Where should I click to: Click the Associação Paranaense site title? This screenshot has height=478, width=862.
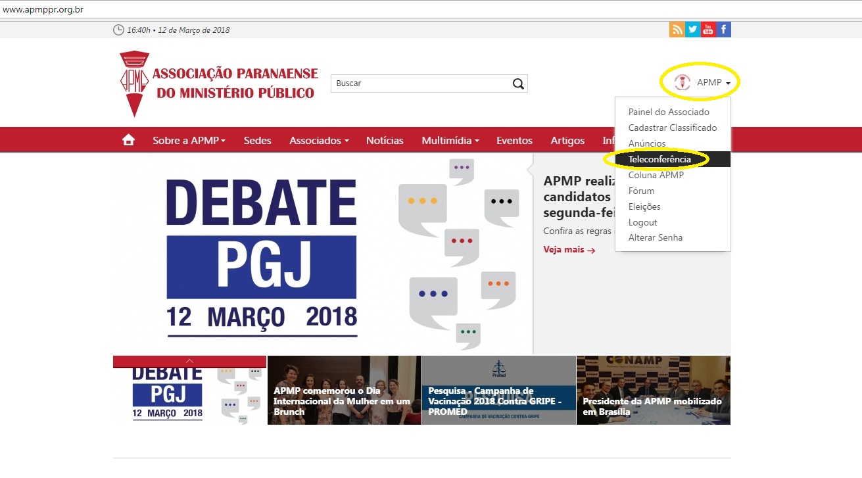point(235,84)
